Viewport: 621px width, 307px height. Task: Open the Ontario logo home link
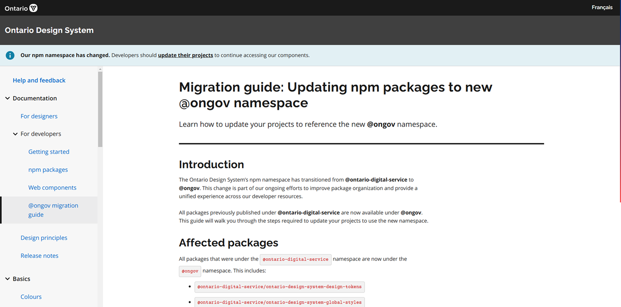(21, 8)
